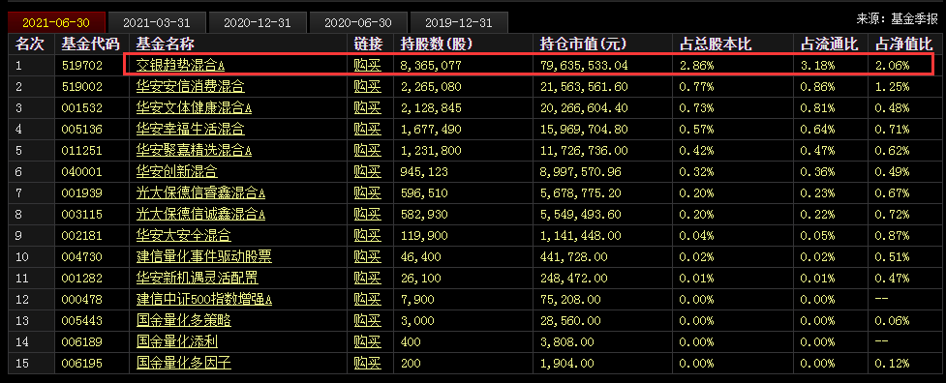Open fund 国金量化多策略 link
The height and width of the screenshot is (383, 946).
tap(184, 321)
